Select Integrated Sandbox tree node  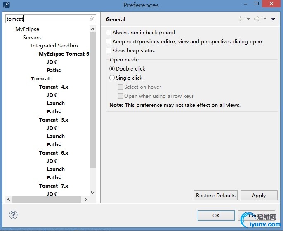55,46
